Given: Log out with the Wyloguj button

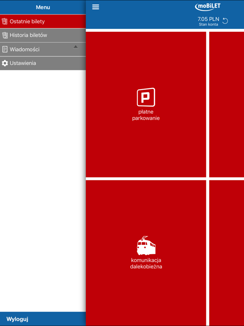Looking at the screenshot, I should point(43,319).
